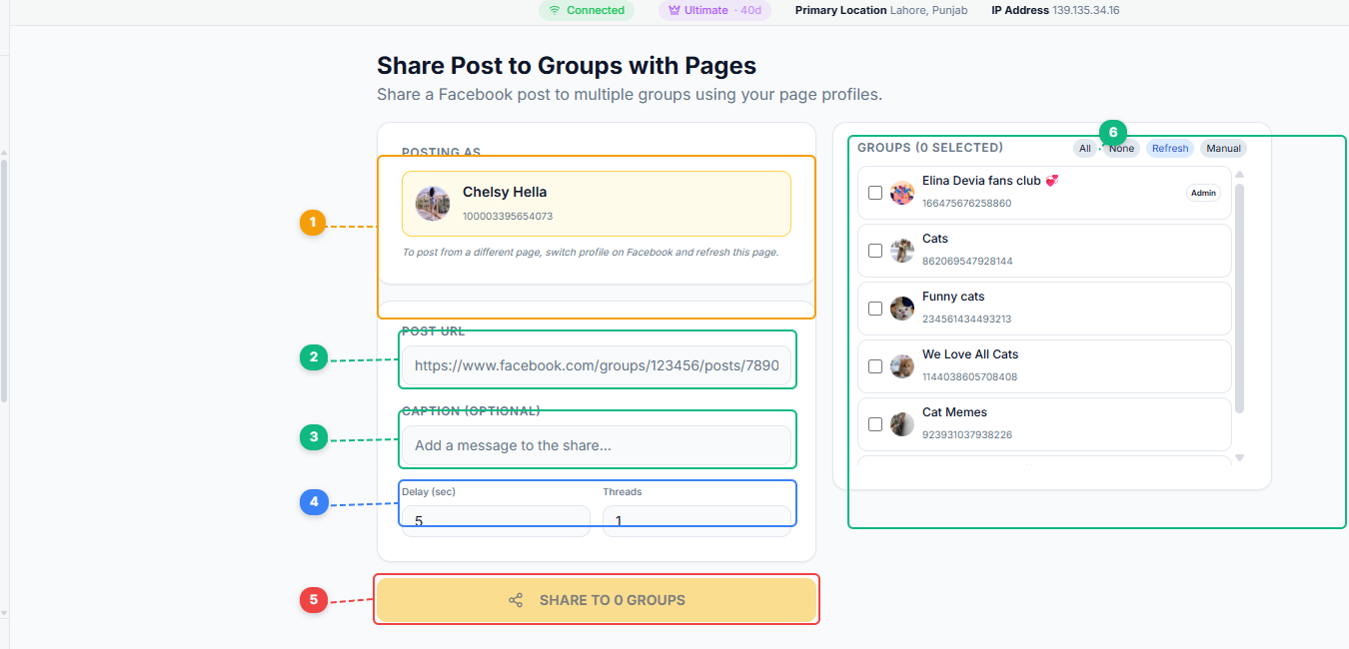Click Chelsy Hella profile avatar
The width and height of the screenshot is (1349, 649).
pyautogui.click(x=433, y=204)
